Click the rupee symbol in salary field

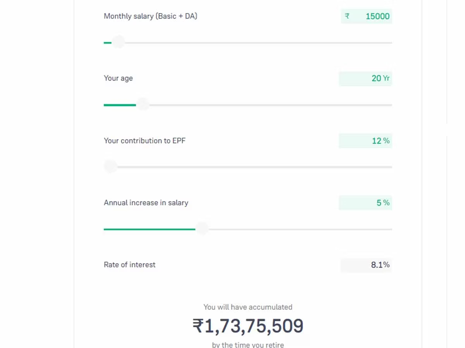347,16
